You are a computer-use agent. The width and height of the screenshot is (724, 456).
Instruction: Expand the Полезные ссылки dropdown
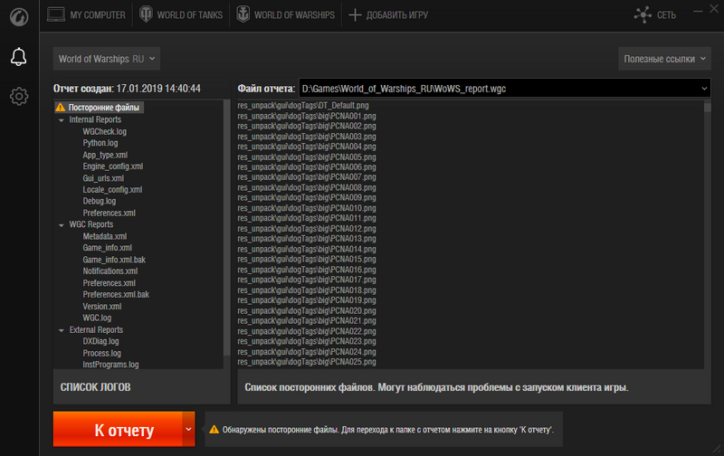(664, 59)
